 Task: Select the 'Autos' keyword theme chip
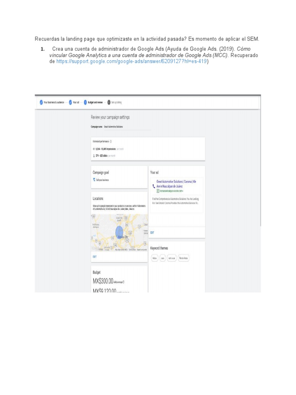tap(155, 258)
